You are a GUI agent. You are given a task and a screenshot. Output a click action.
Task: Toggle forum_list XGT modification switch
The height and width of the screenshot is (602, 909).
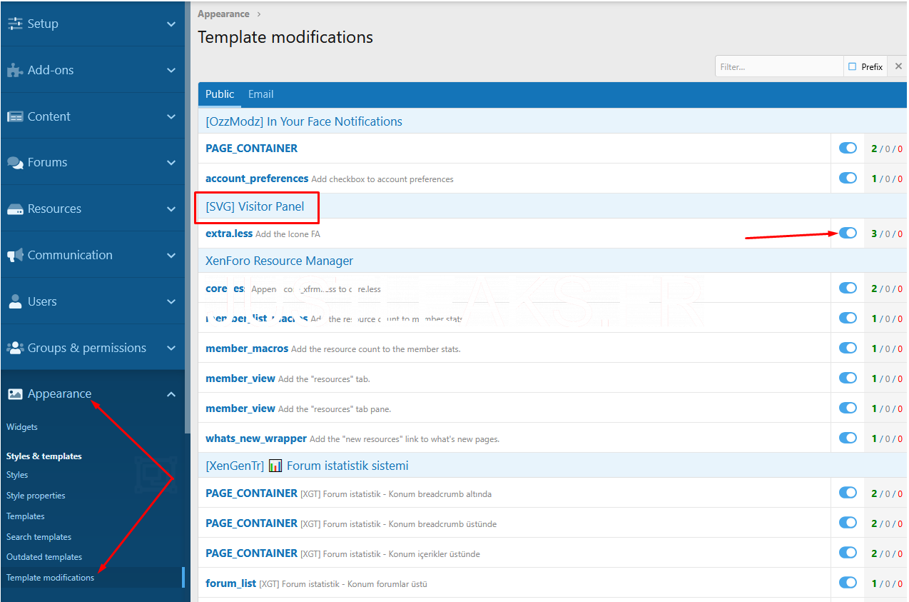tap(848, 583)
